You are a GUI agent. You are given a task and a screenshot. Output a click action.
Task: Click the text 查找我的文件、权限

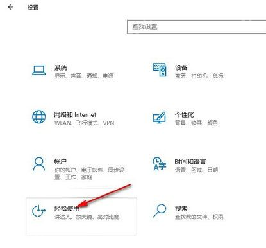(x=199, y=217)
